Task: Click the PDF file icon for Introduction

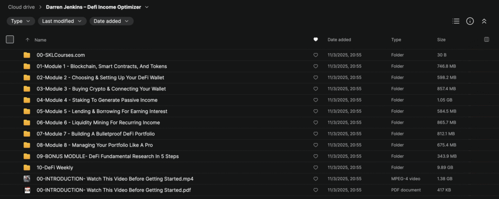Action: [x=27, y=190]
